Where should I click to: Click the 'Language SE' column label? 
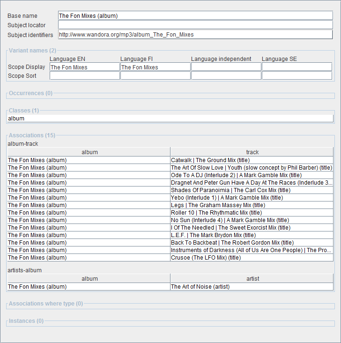279,59
